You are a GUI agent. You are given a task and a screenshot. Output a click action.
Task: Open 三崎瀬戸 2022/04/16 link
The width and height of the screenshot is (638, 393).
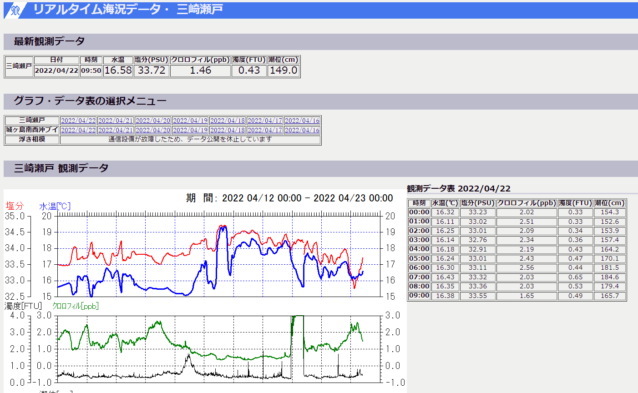[302, 121]
